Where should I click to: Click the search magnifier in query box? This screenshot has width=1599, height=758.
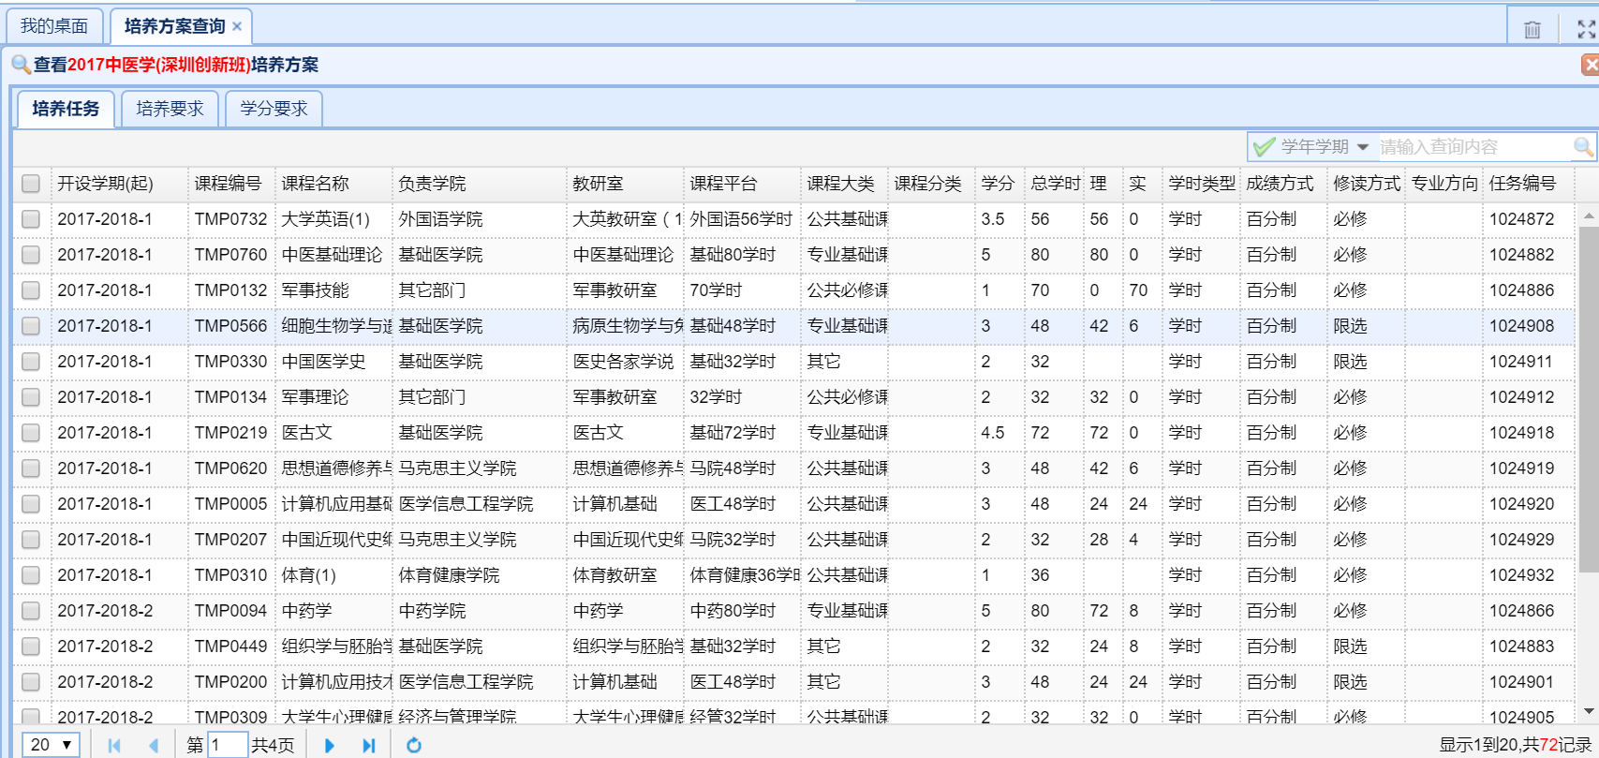1582,147
